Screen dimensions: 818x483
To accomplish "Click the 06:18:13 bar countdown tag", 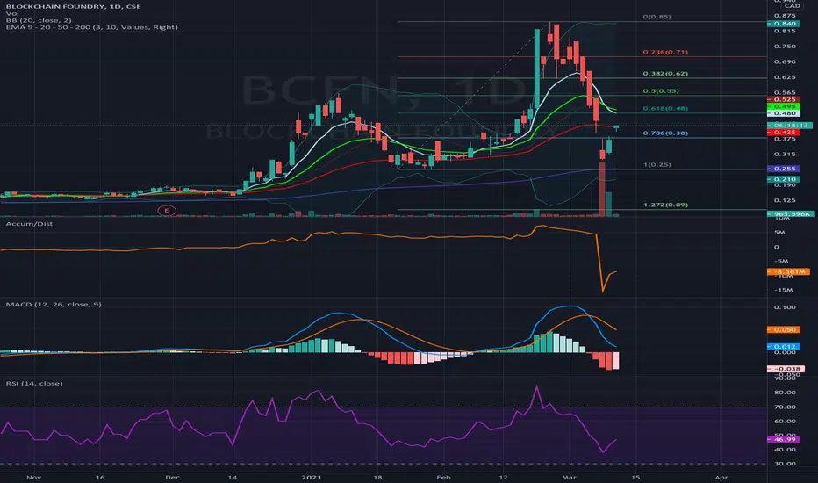I will tap(790, 126).
